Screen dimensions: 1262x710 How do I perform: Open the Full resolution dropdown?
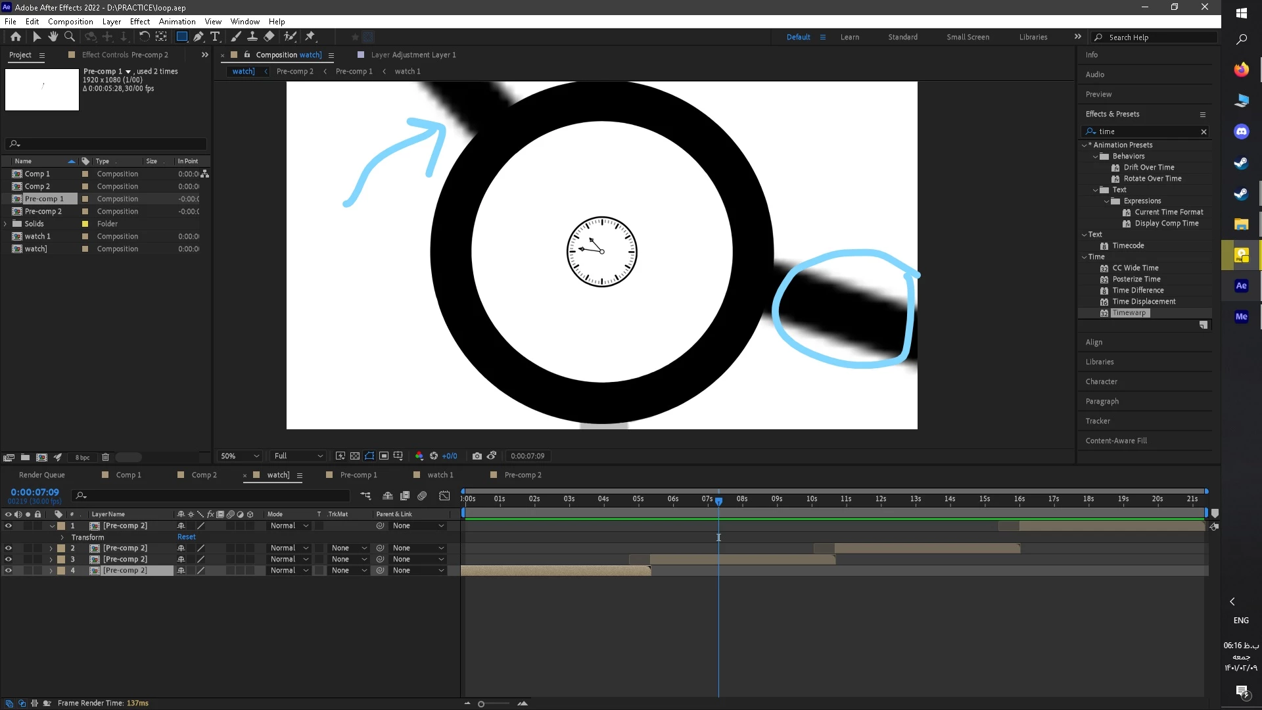click(298, 456)
